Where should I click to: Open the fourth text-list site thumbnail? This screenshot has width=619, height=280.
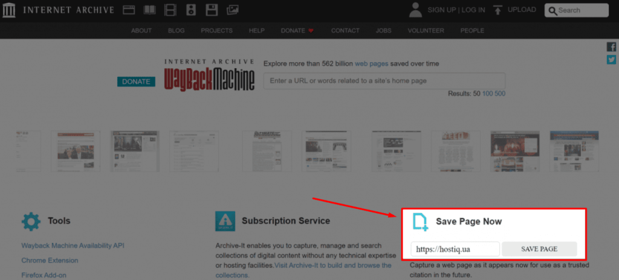tap(194, 151)
